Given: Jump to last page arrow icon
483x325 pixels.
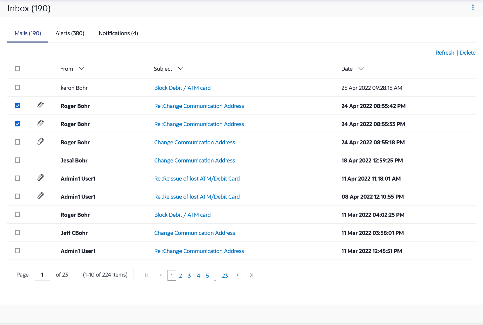Looking at the screenshot, I should point(251,275).
